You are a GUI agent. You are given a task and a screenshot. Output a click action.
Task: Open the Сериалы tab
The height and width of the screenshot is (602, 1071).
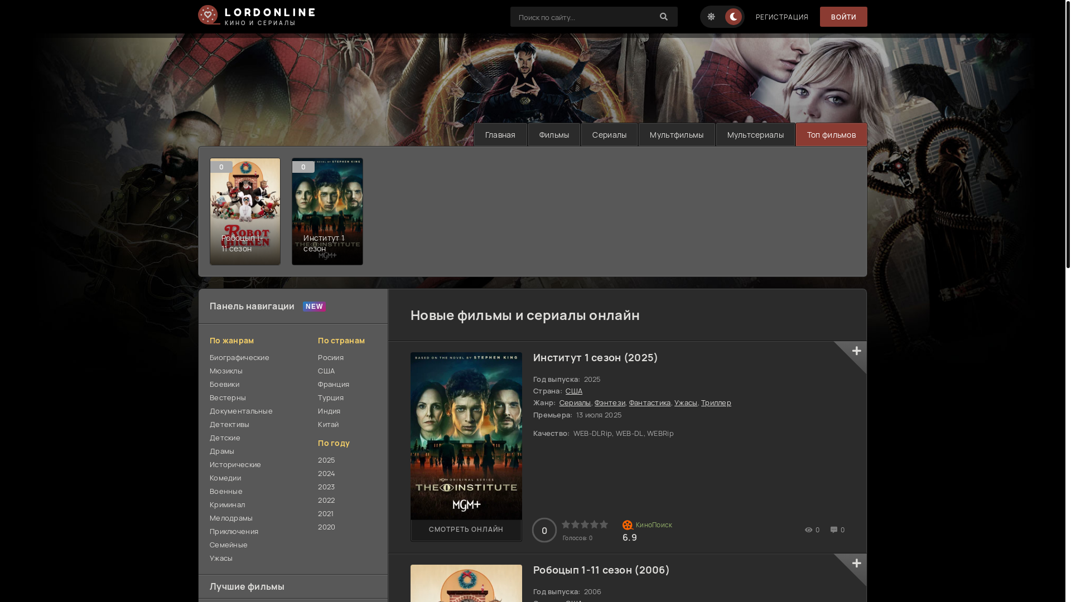pyautogui.click(x=609, y=135)
